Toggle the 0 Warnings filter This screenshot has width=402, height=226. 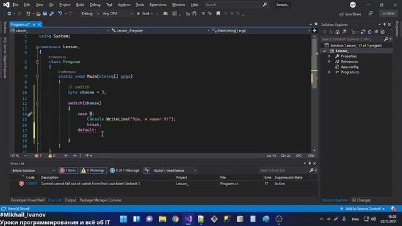tap(93, 170)
